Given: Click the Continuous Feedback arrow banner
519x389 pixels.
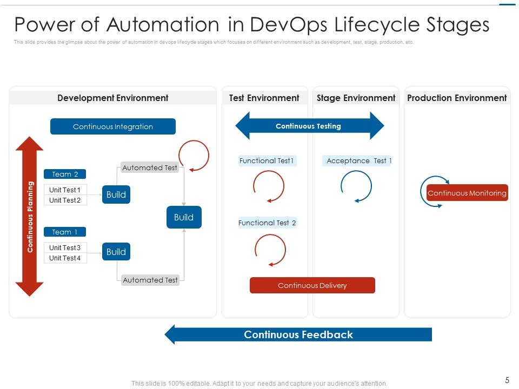Looking at the screenshot, I should (299, 334).
